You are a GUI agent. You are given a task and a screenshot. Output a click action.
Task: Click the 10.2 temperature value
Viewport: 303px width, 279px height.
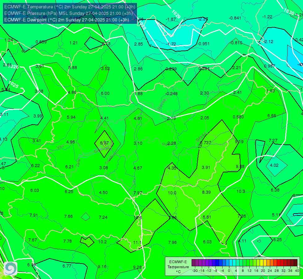coord(102,242)
